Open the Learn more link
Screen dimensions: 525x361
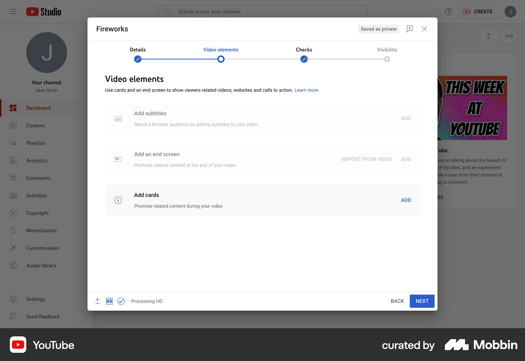(x=306, y=90)
